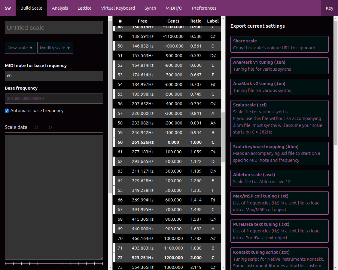338x270 pixels.
Task: Click the Key button at top right
Action: (x=329, y=8)
